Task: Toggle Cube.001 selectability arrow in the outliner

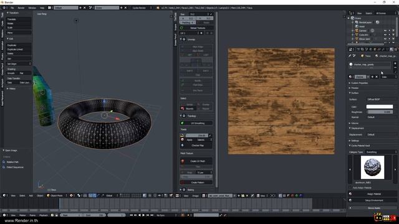Action: (x=389, y=35)
